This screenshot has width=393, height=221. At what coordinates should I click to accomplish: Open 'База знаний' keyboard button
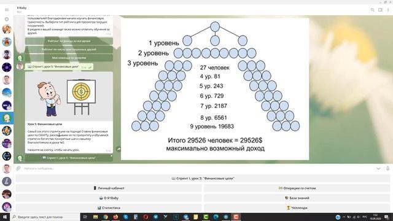(297, 198)
